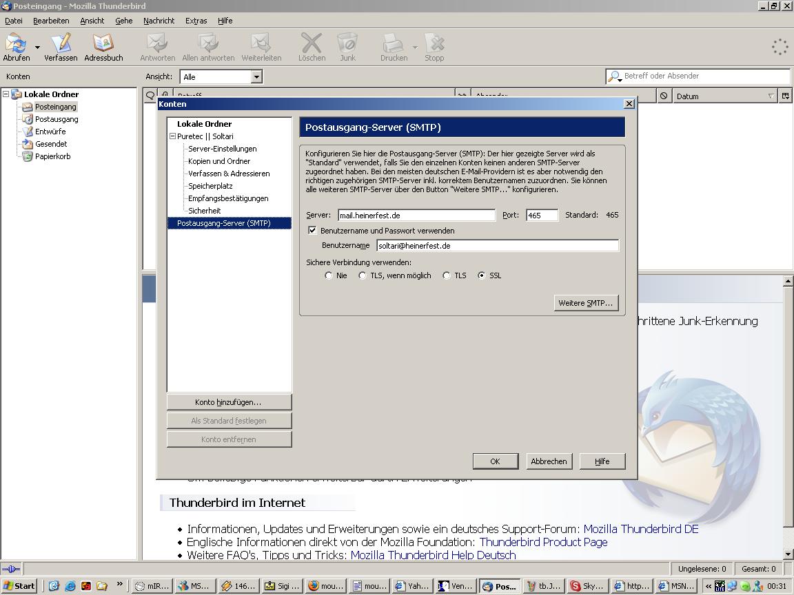Select the SSL radio button

(481, 275)
